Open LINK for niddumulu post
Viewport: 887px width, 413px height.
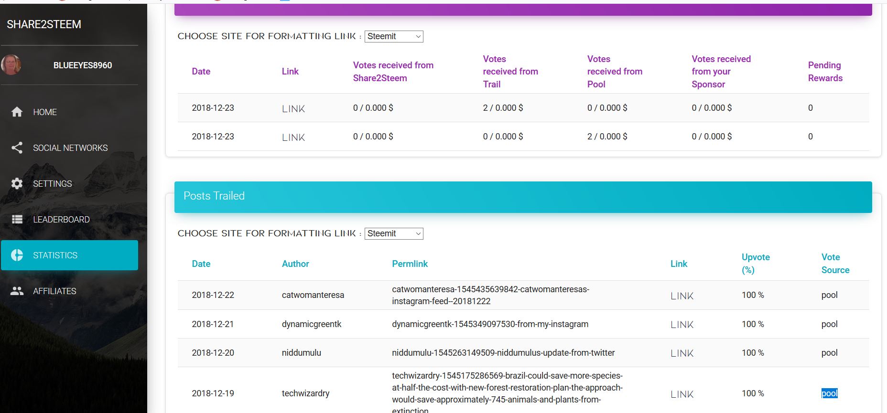pyautogui.click(x=682, y=353)
